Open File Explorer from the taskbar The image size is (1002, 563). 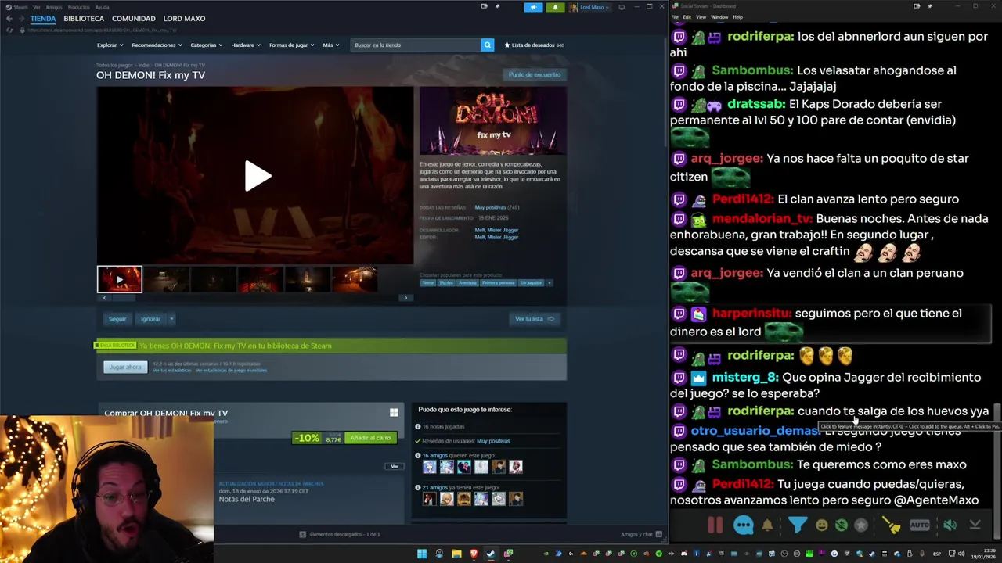point(456,554)
